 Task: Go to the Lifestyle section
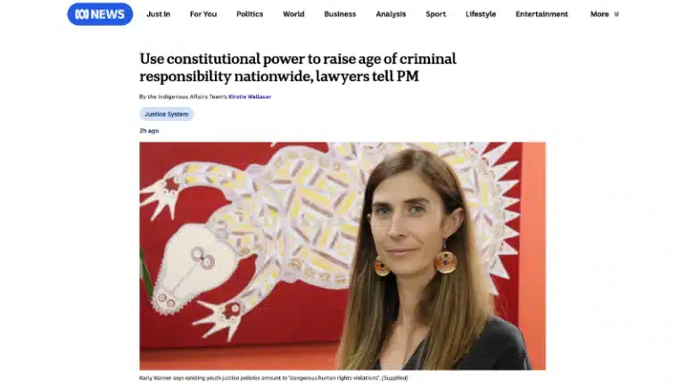click(481, 14)
